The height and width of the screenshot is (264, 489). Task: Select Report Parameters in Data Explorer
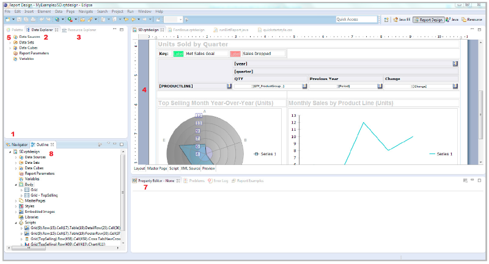point(34,53)
